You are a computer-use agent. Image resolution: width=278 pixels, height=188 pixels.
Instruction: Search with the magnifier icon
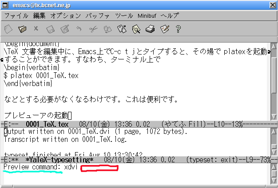coord(136,29)
